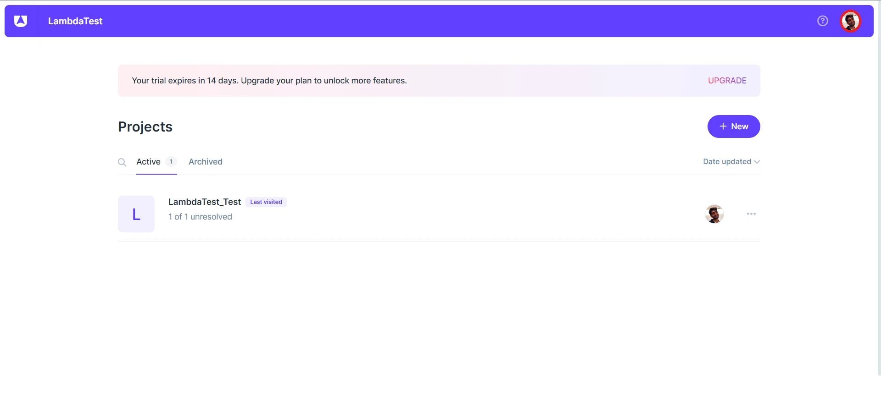Viewport: 881px width, 407px height.
Task: Click the chevron beside Date updated
Action: tap(757, 162)
